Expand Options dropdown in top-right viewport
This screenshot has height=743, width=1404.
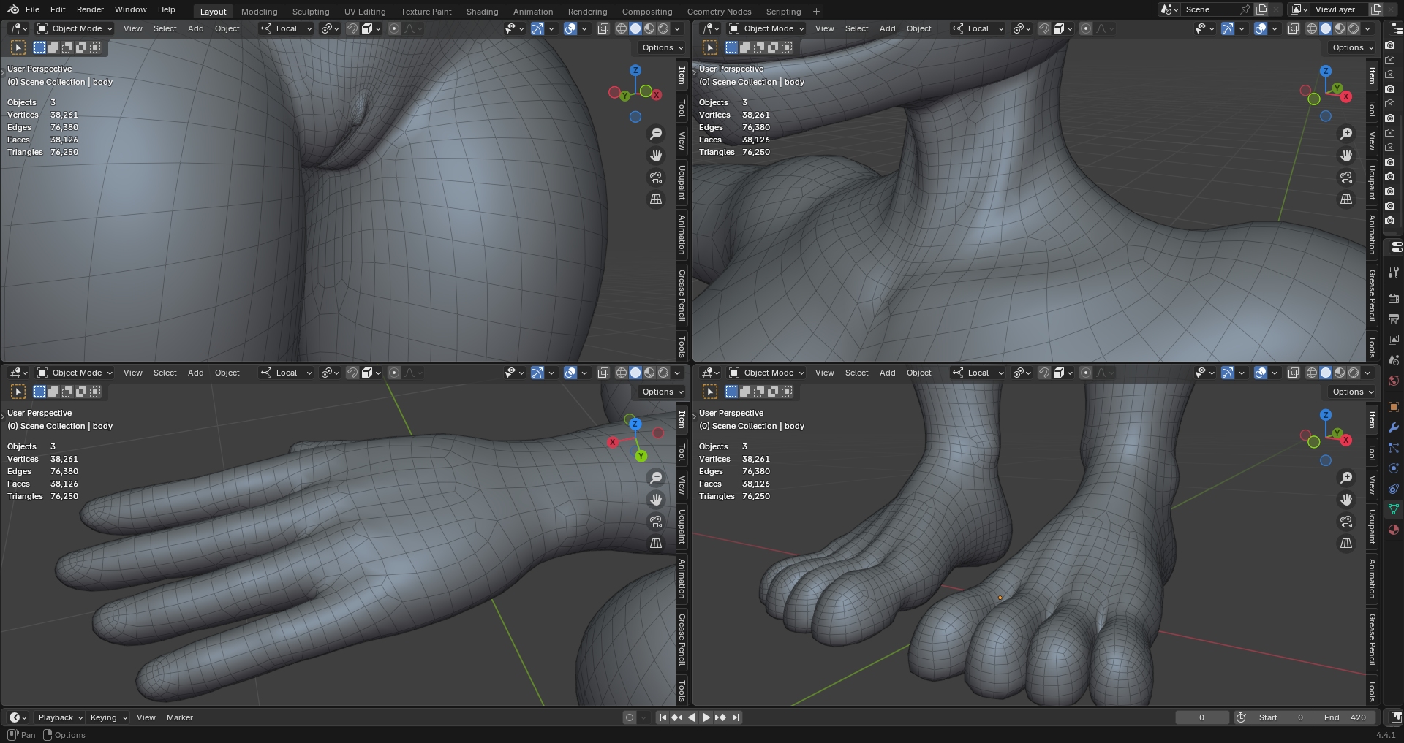[1352, 47]
